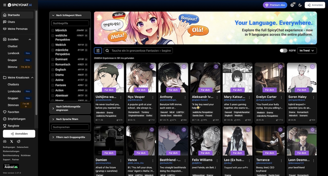Check the Dominant tag checkbox
328x176 pixels.
[x=53, y=59]
